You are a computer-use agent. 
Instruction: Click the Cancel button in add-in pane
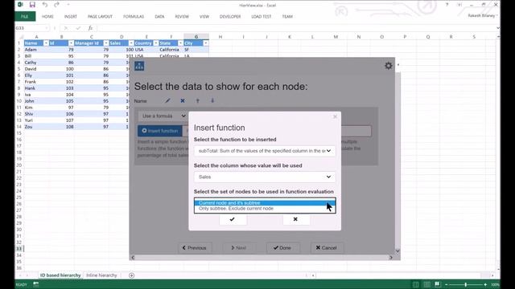tap(327, 248)
